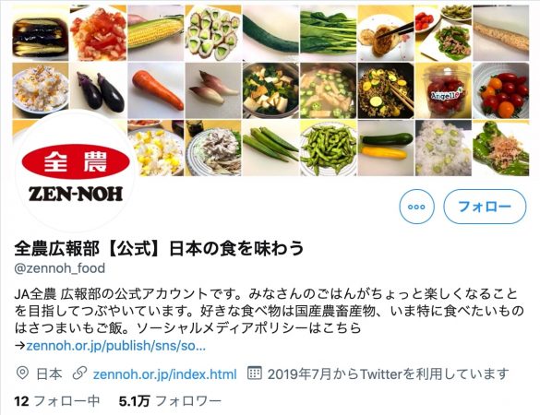Viewport: 540px width, 415px height.
Task: Click the calendar icon beside join date
Action: coord(255,373)
